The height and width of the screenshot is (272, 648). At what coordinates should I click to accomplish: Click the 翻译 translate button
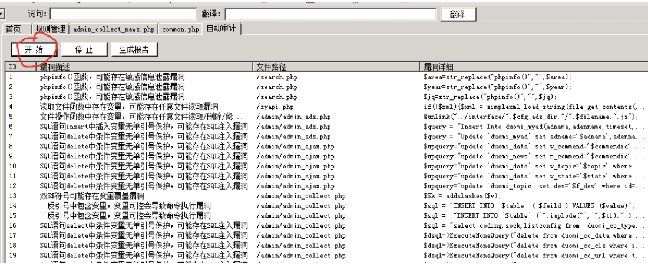click(x=458, y=14)
